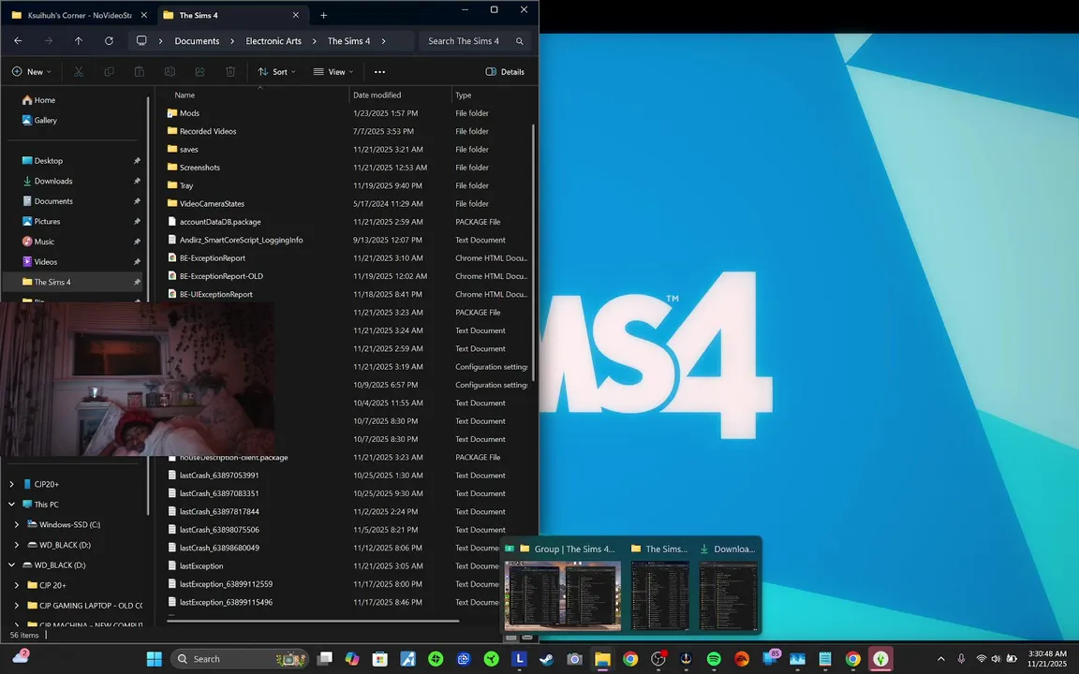This screenshot has width=1079, height=674.
Task: Open Microsoft Store from taskbar
Action: (x=380, y=659)
